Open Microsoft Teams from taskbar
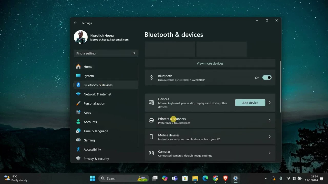The image size is (328, 184). pyautogui.click(x=175, y=178)
